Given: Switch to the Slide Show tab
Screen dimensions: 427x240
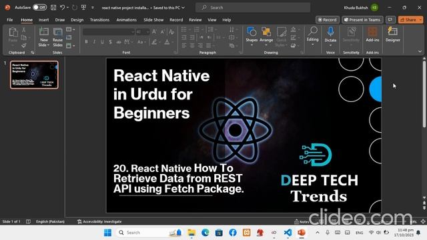Looking at the screenshot, I should [153, 20].
